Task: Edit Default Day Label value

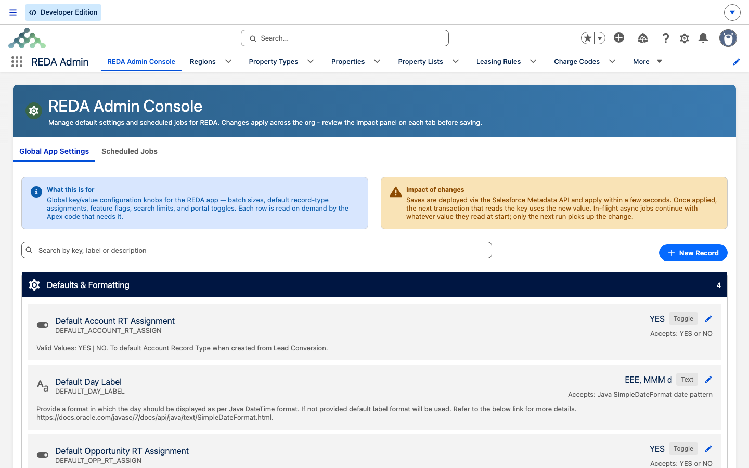Action: [x=708, y=380]
